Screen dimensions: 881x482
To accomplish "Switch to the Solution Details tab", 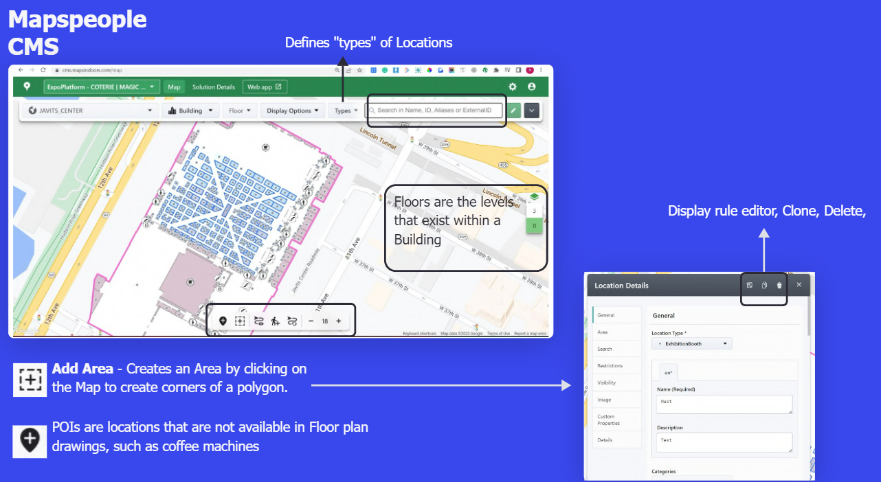I will coord(214,87).
